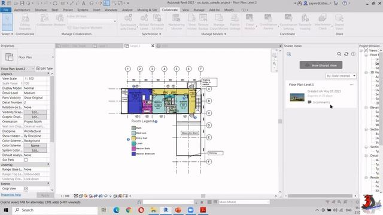The image size is (383, 215).
Task: Click the Revit icon in Windows taskbar
Action: [x=166, y=210]
